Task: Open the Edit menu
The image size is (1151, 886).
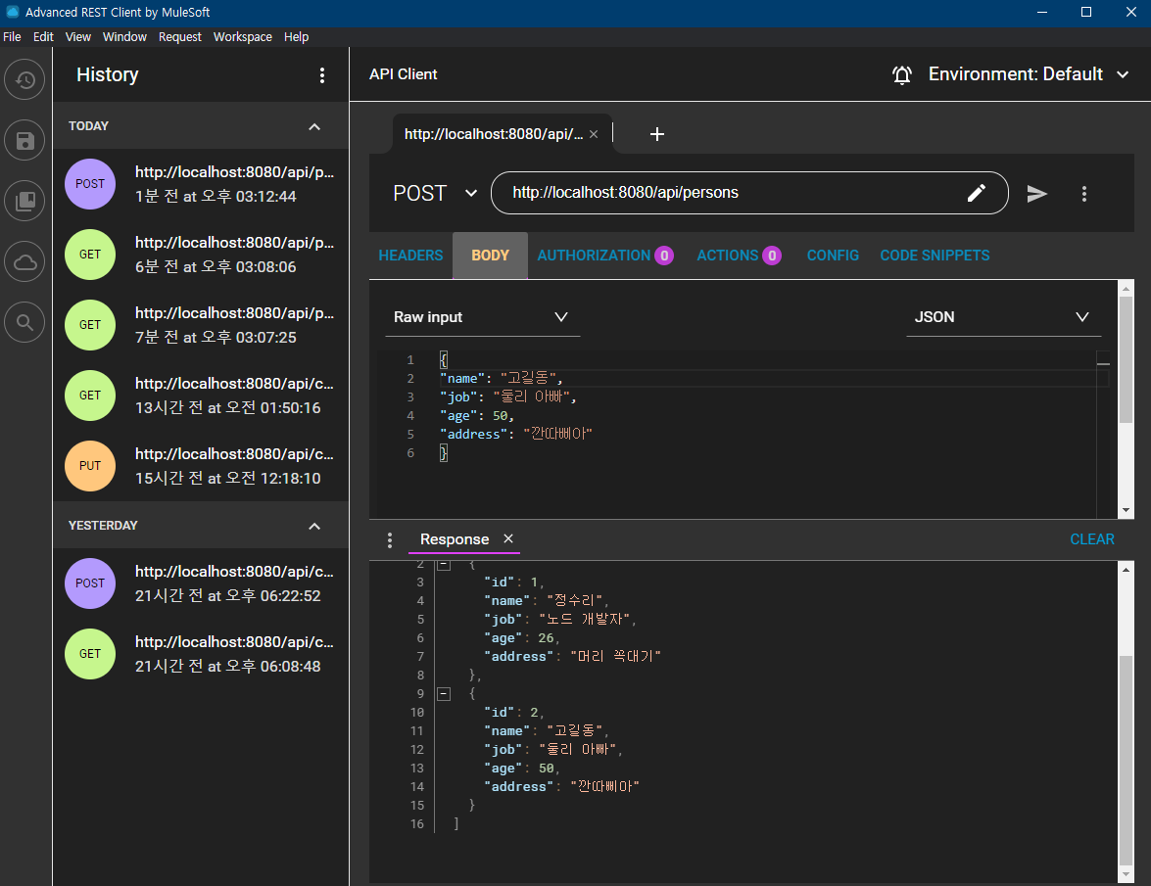Action: pos(43,36)
